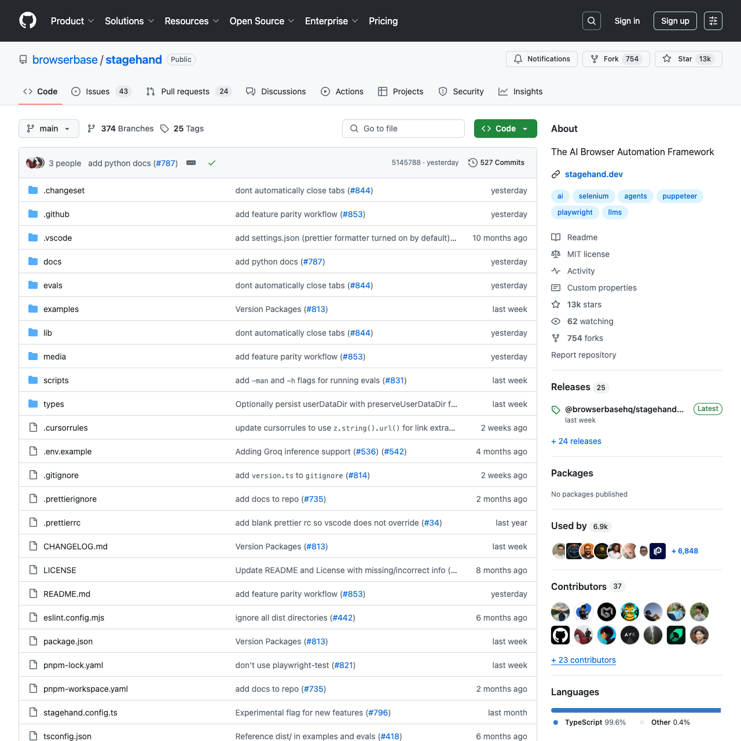Screen dimensions: 741x741
Task: Click the LICENSE file icon
Action: click(33, 570)
